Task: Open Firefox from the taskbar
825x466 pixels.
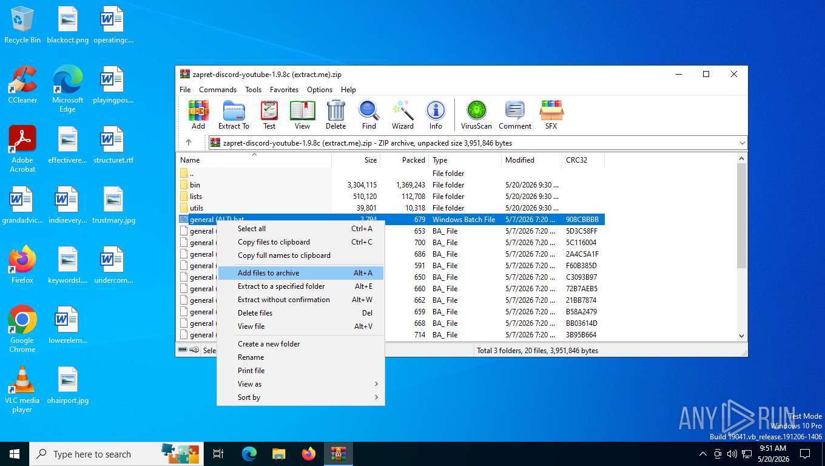Action: [x=309, y=454]
